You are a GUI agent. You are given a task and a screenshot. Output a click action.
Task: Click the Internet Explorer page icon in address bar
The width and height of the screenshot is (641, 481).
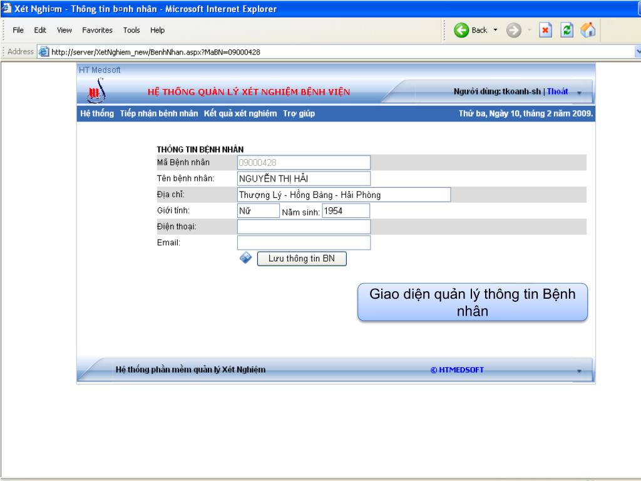(44, 52)
